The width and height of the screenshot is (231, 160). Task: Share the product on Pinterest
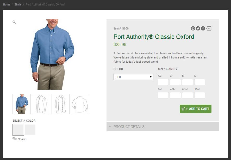pos(193,28)
